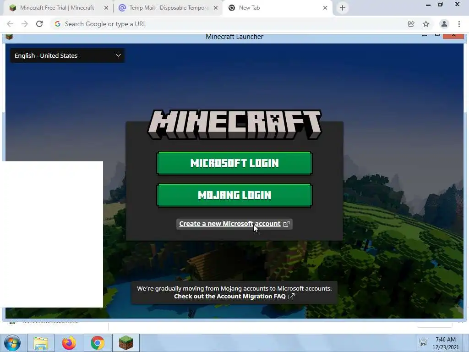469x352 pixels.
Task: Go back in Chrome
Action: [x=10, y=24]
